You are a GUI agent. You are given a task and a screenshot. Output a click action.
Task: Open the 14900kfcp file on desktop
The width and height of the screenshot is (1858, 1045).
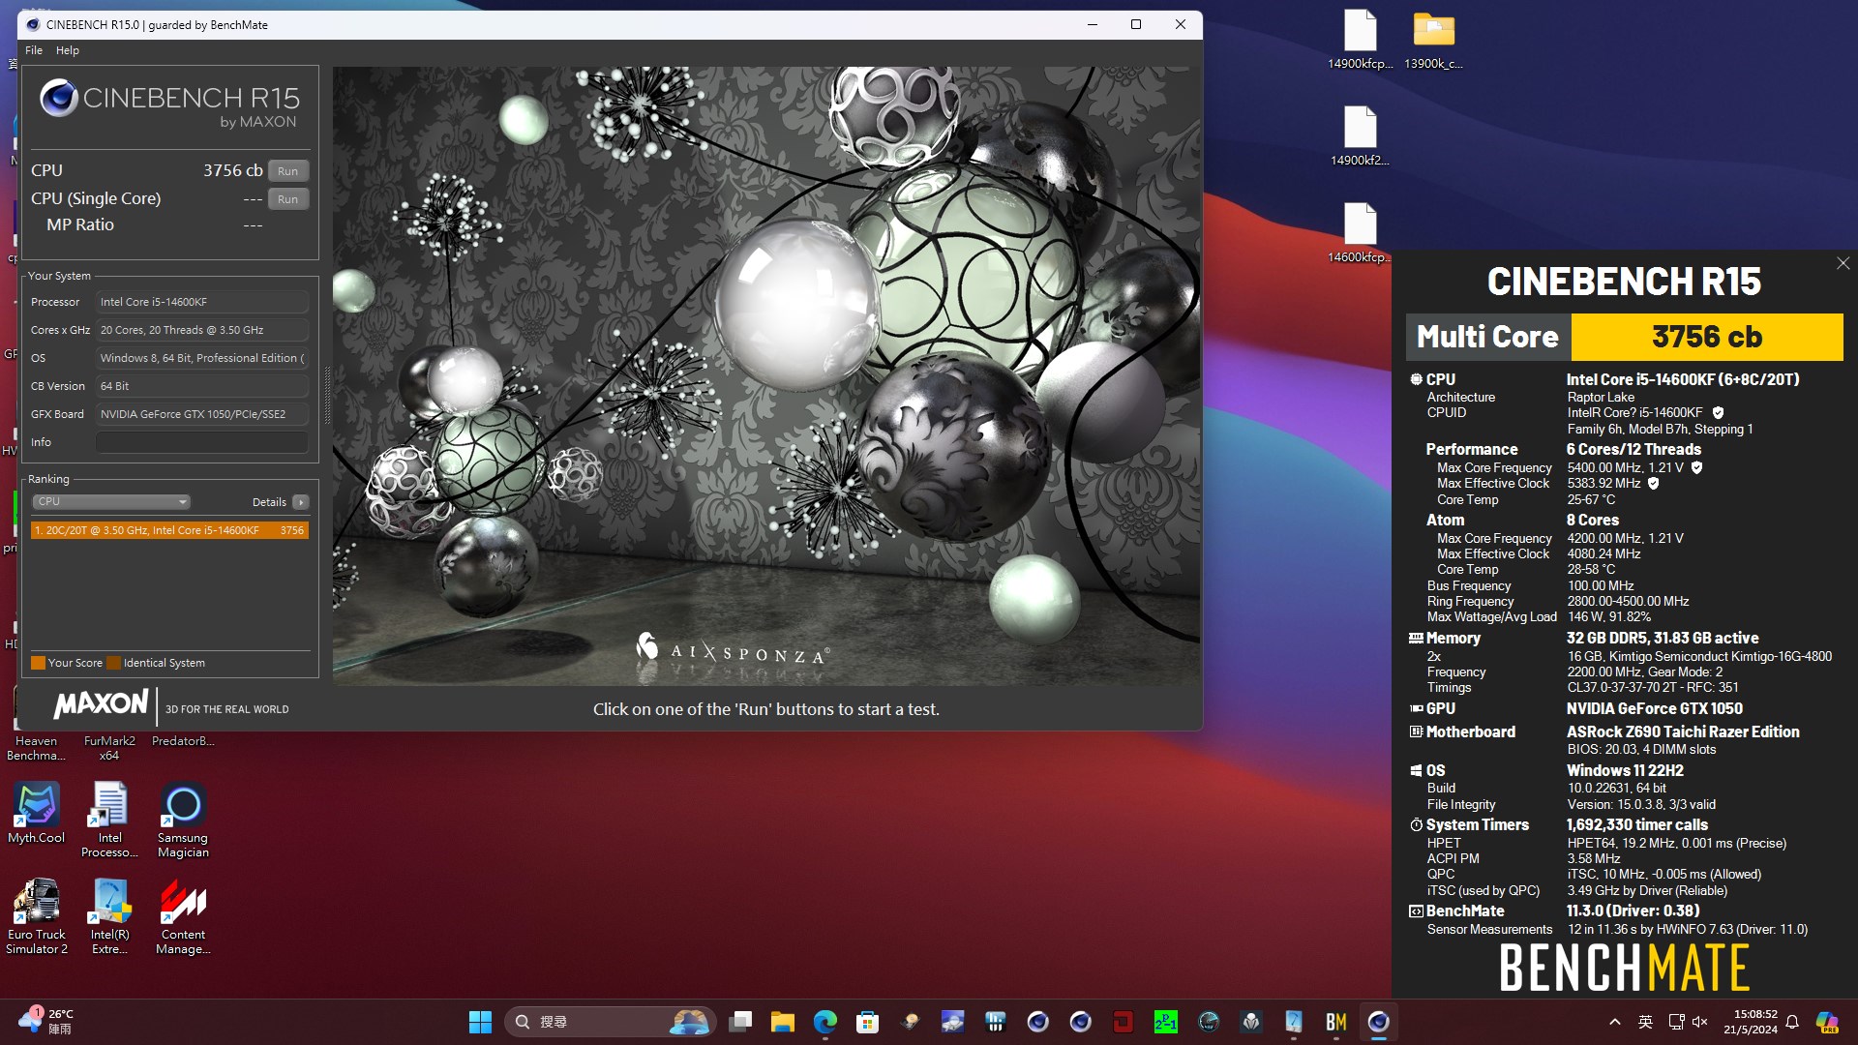pyautogui.click(x=1360, y=40)
